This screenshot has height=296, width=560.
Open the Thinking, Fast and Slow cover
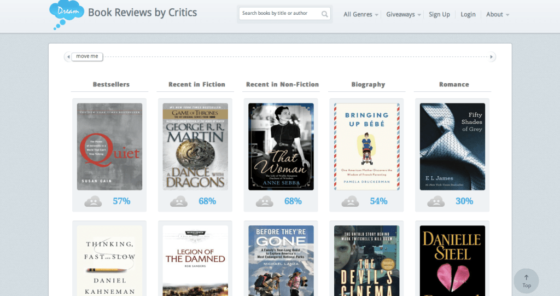point(109,260)
